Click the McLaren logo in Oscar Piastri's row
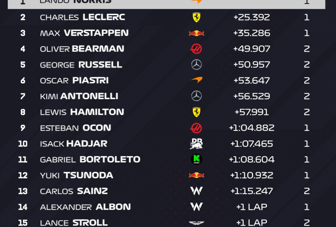This screenshot has height=227, width=336. coord(197,80)
